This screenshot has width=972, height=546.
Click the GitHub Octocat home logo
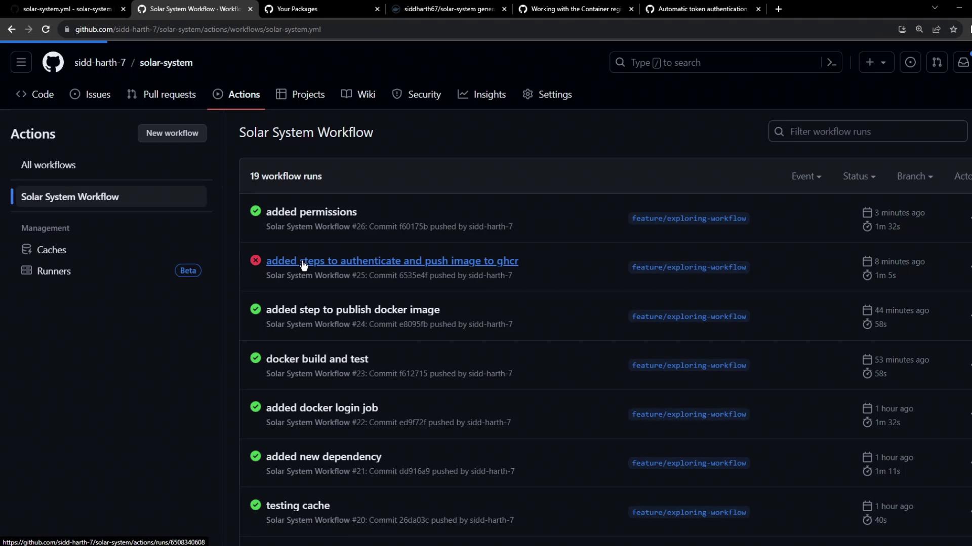(x=53, y=63)
